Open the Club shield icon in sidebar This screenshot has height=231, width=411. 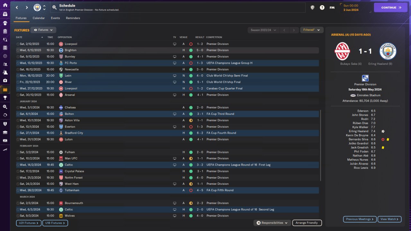(5, 124)
